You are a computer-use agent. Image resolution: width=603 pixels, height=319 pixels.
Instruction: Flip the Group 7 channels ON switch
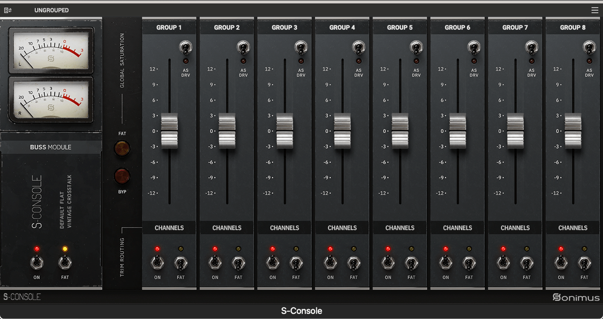click(503, 262)
